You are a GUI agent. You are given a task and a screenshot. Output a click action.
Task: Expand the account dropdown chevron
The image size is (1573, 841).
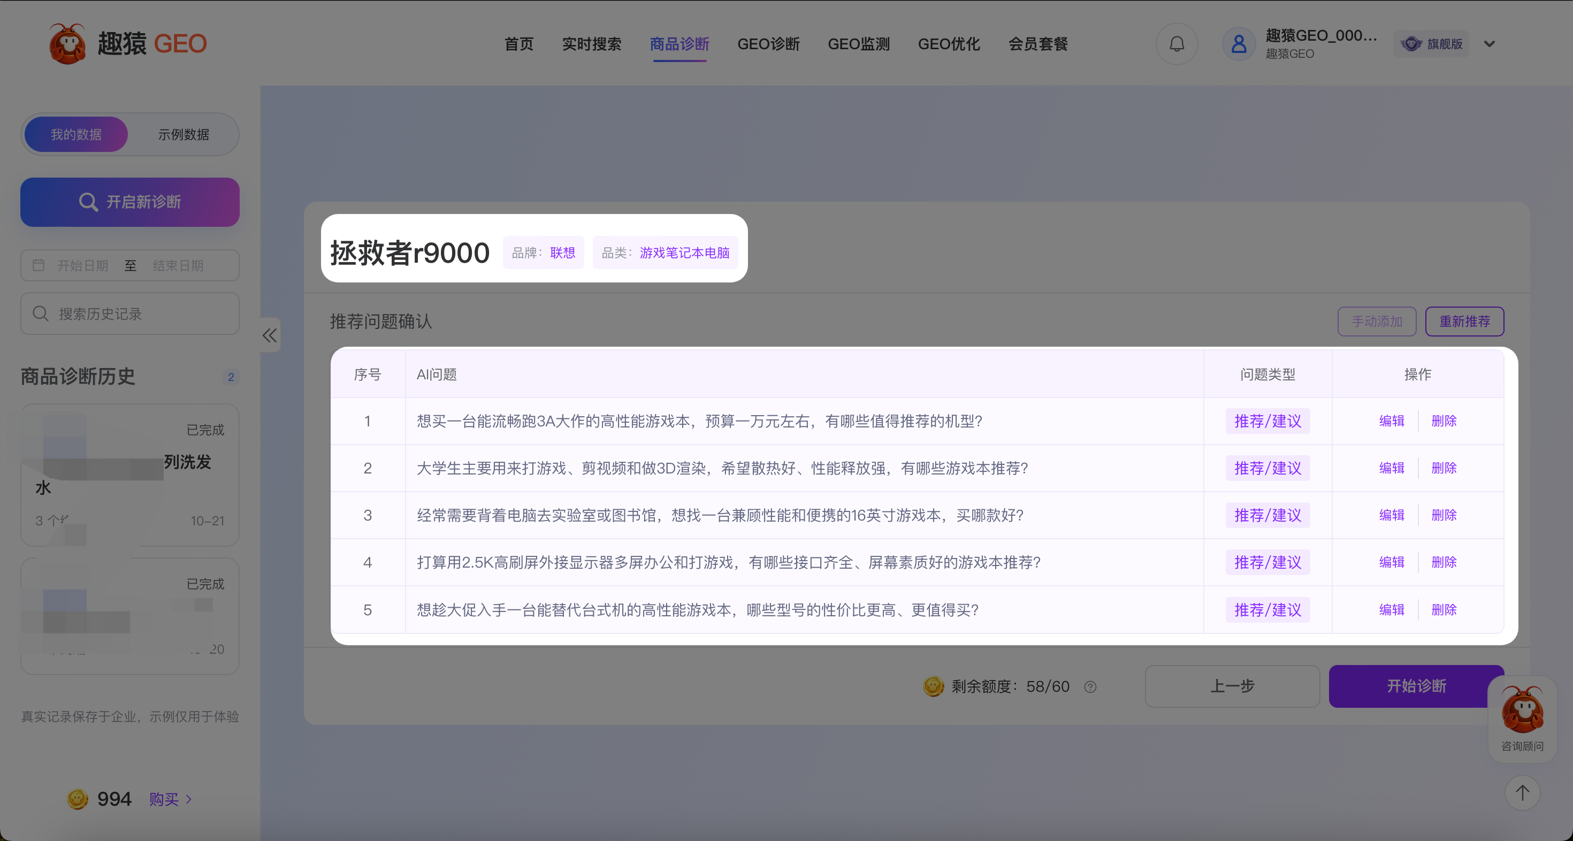click(x=1490, y=44)
